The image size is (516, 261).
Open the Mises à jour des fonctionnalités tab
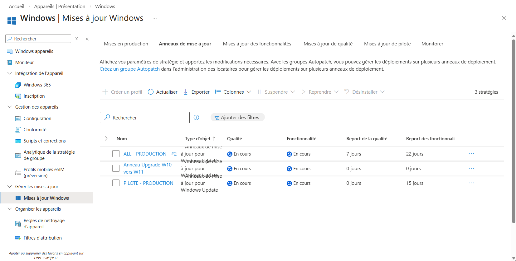coord(257,44)
